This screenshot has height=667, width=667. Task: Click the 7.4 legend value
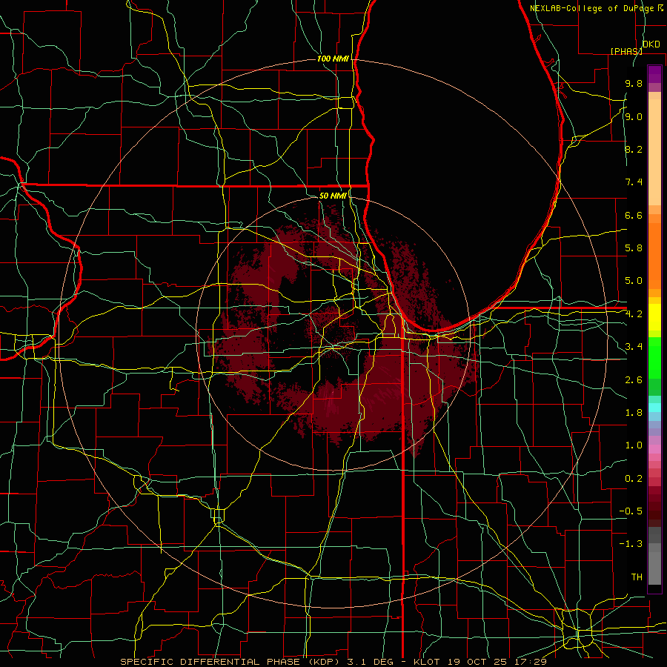coord(634,182)
